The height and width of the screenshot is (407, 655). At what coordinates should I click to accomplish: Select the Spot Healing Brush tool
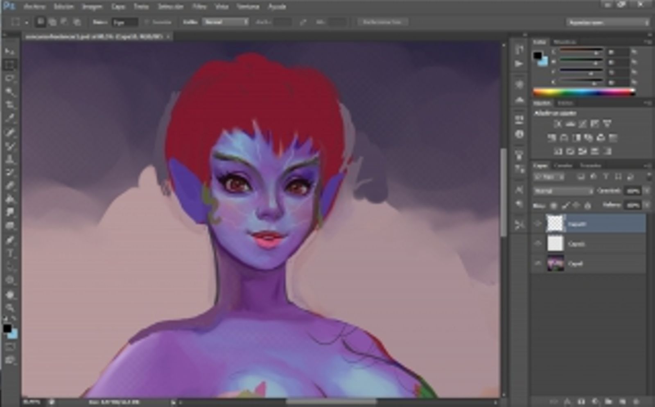pos(10,132)
